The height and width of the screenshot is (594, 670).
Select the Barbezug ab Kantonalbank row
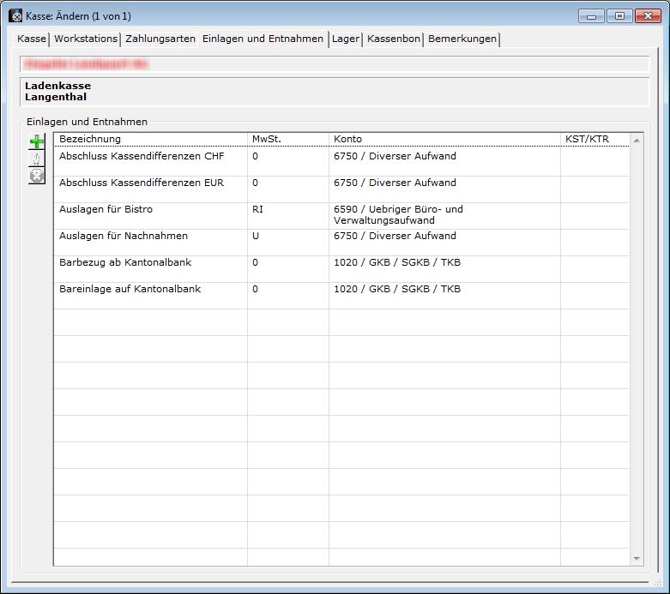click(x=127, y=263)
